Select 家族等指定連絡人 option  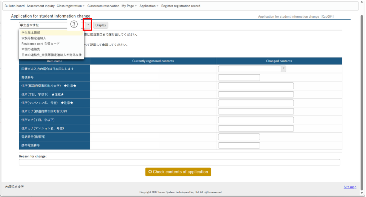coord(34,38)
